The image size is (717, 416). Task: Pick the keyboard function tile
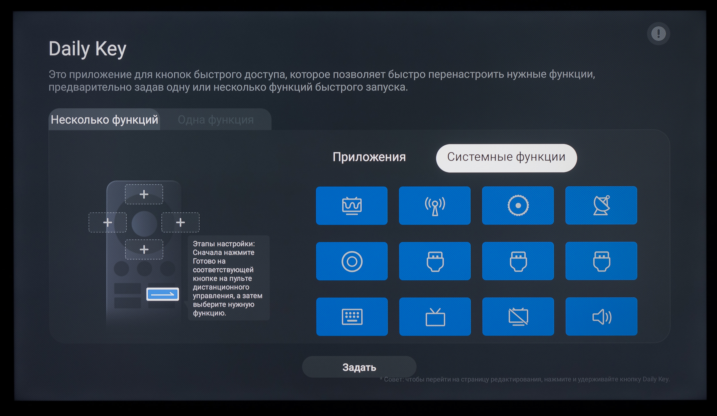352,317
